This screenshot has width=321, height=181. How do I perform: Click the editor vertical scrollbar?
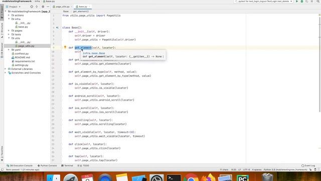[x=320, y=64]
